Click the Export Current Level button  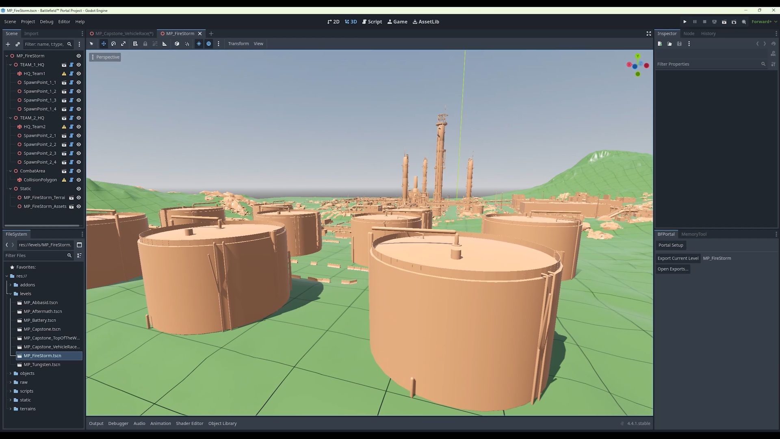[678, 258]
